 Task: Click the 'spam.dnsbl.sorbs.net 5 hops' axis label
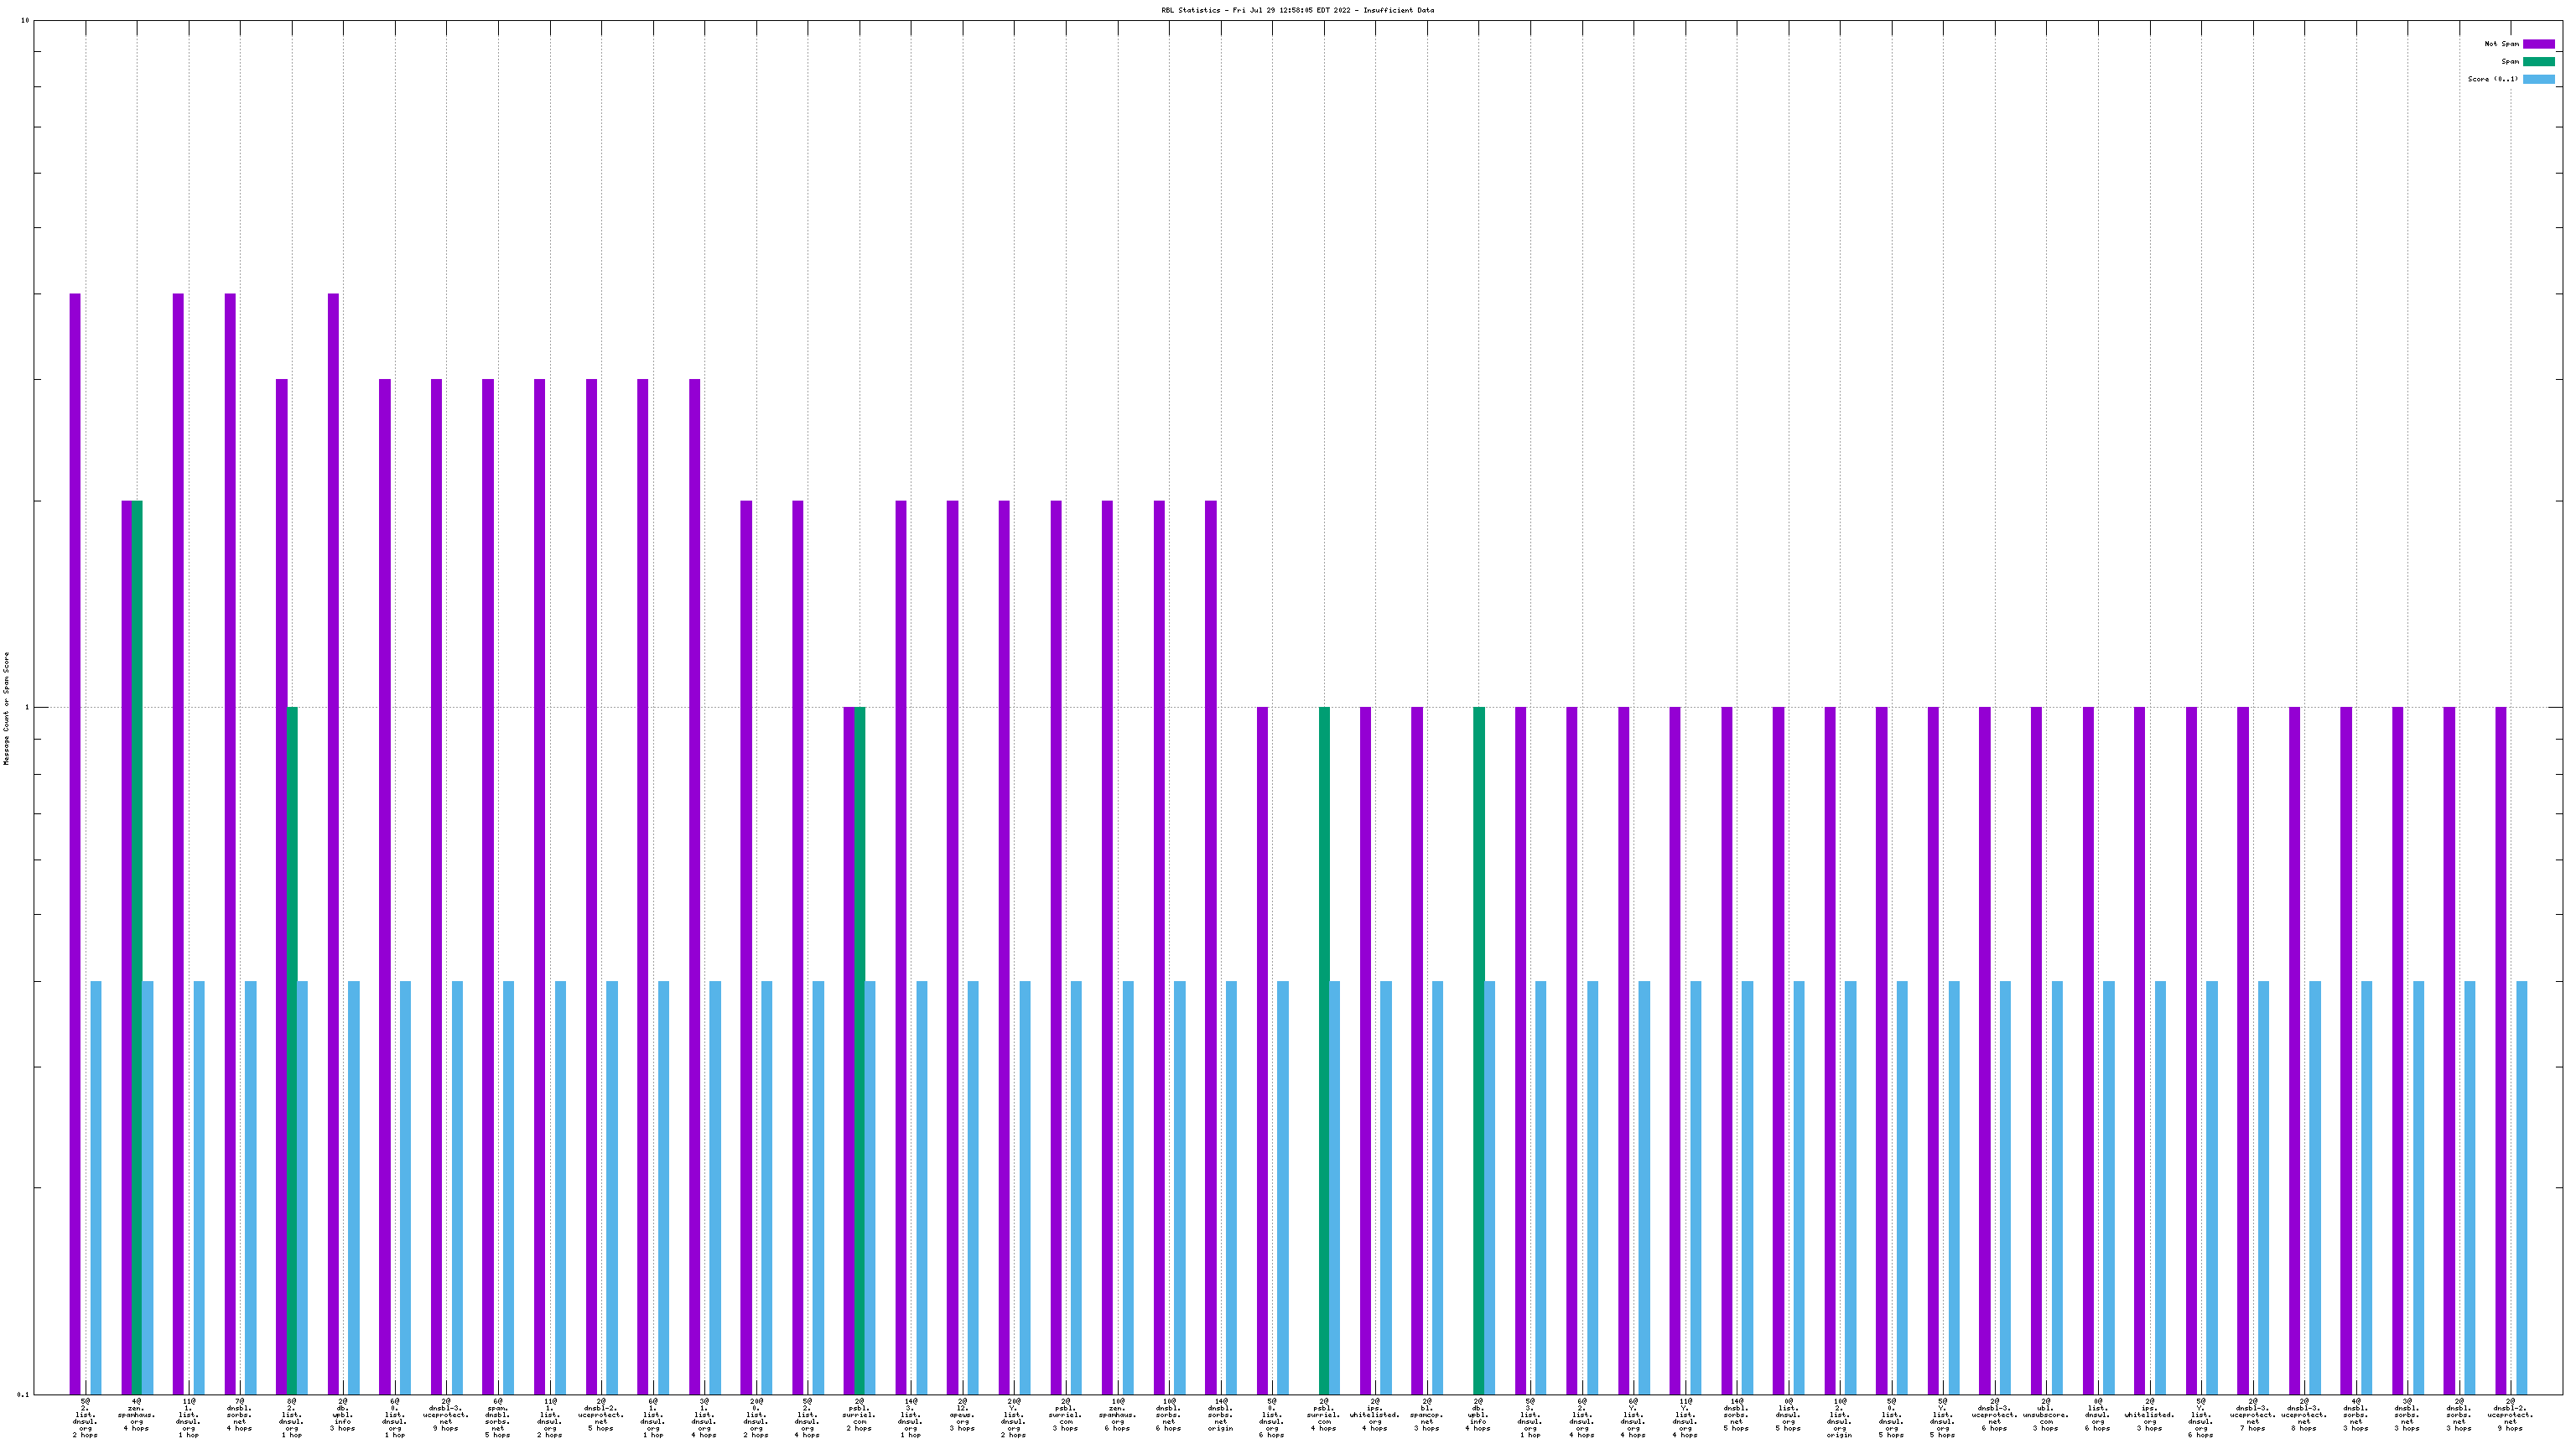coord(497,1418)
